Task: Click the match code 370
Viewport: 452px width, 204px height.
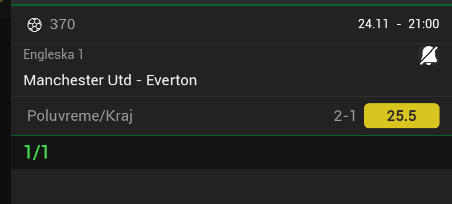Action: click(x=63, y=24)
